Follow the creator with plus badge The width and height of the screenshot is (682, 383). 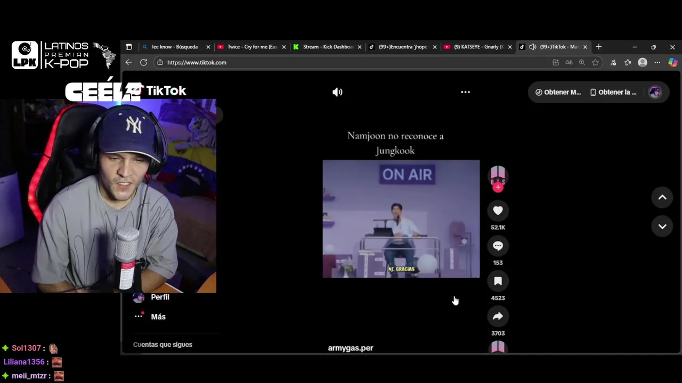pos(498,187)
